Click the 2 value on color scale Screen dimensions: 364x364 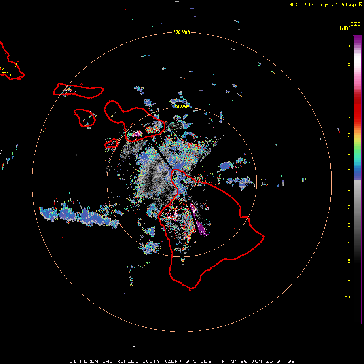tap(349, 135)
